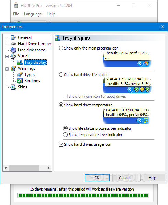The image size is (168, 205).
Task: Select Free disk space tree item
Action: [32, 50]
